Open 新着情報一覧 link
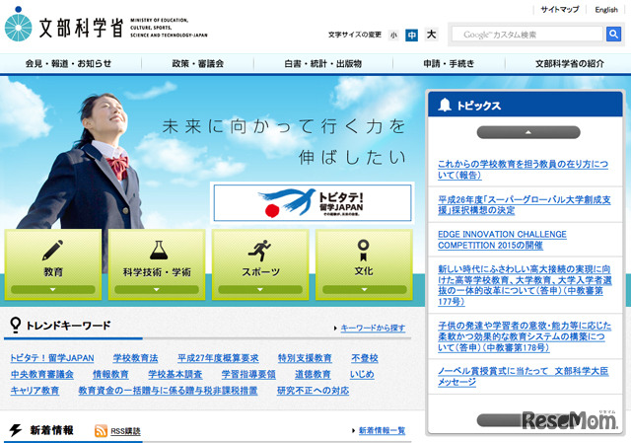Viewport: 631px width, 443px height. point(382,430)
